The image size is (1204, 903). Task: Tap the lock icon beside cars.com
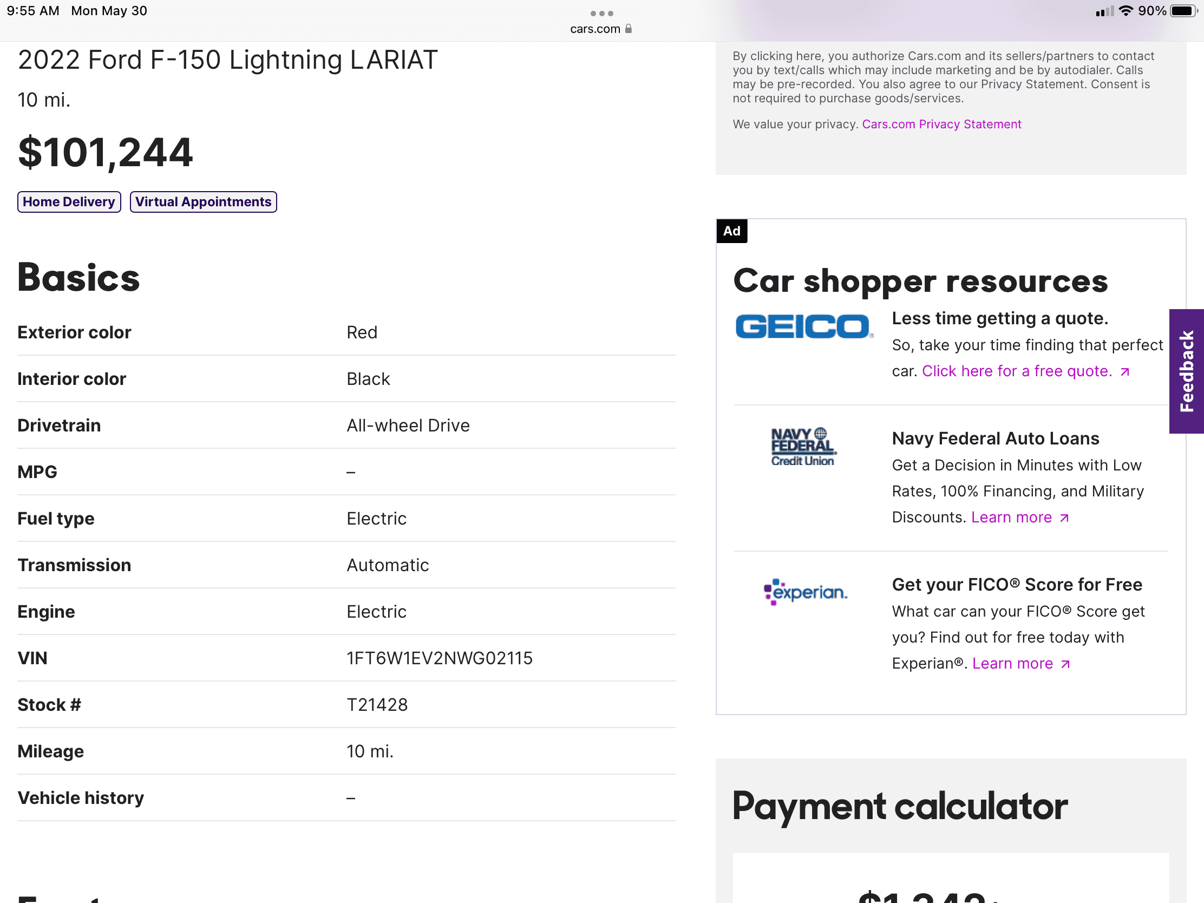(629, 29)
